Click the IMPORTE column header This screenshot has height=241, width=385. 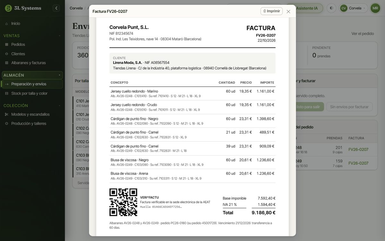point(267,83)
